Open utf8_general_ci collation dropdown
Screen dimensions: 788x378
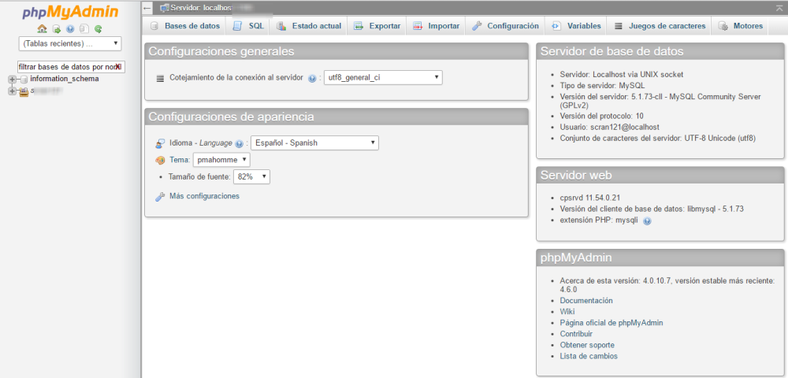click(x=383, y=78)
